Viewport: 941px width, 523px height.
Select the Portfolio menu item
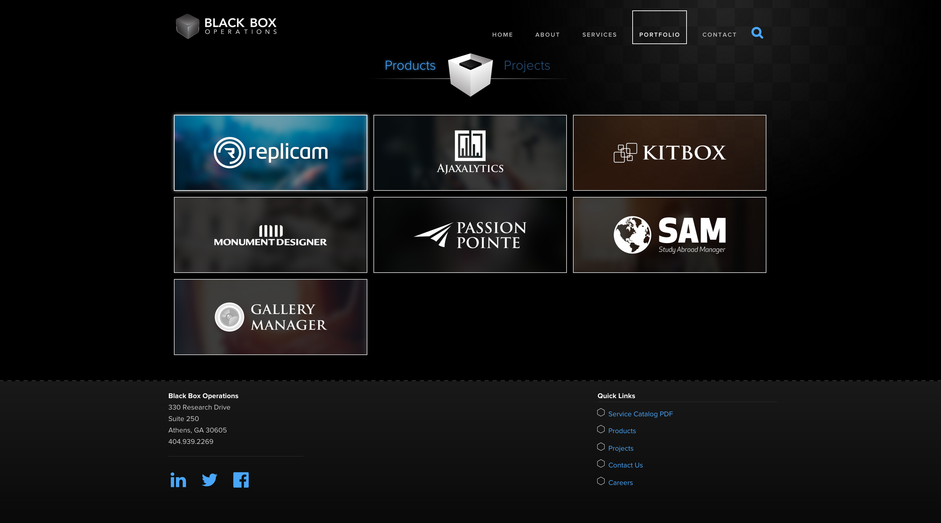[x=659, y=27]
